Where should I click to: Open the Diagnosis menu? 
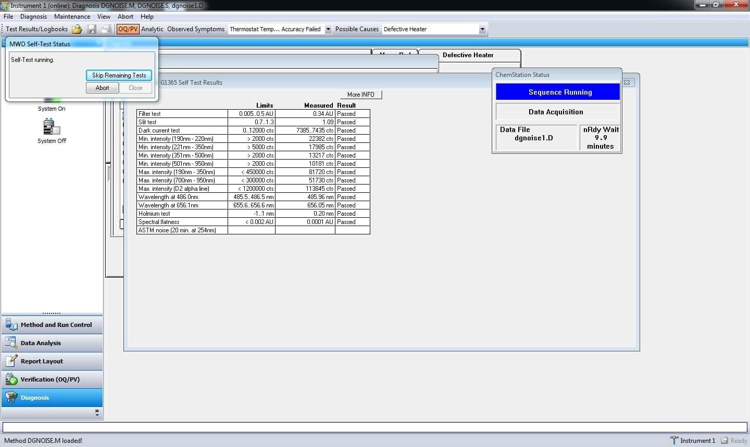[33, 17]
